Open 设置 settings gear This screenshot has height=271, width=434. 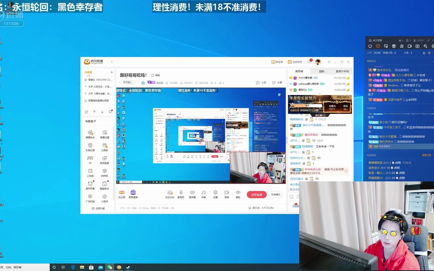(x=215, y=194)
